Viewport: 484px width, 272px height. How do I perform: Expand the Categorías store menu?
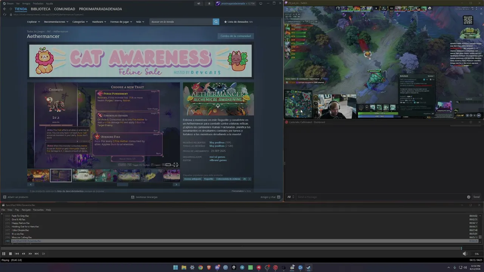pos(80,22)
